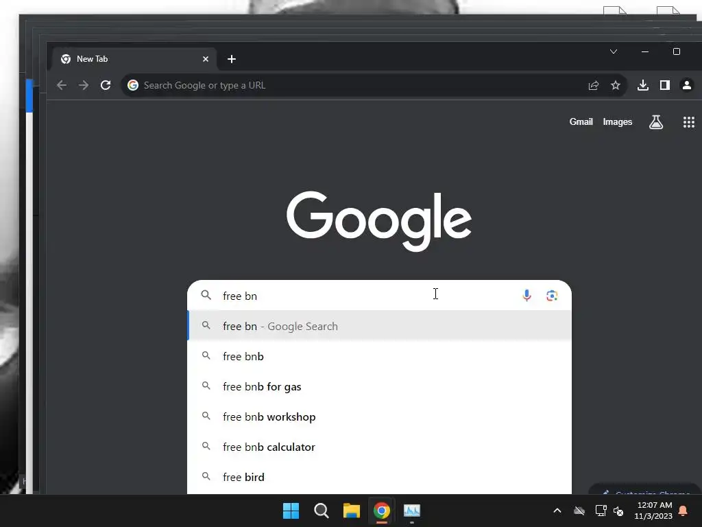Click the Chrome taskbar icon
The image size is (702, 527).
pyautogui.click(x=381, y=511)
